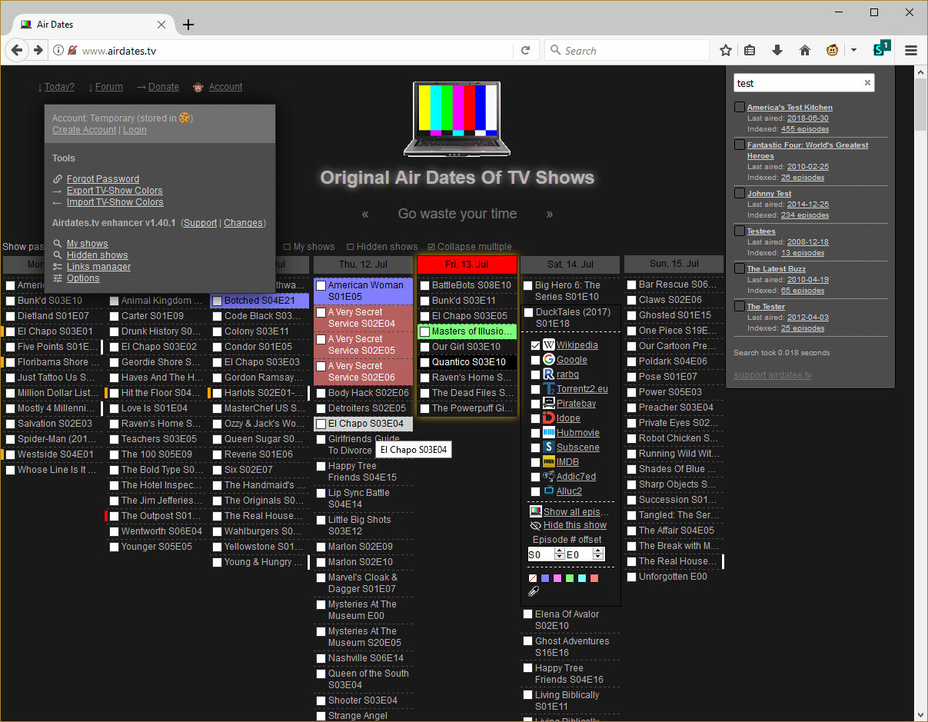
Task: Clear the test search with the x icon
Action: click(x=867, y=83)
